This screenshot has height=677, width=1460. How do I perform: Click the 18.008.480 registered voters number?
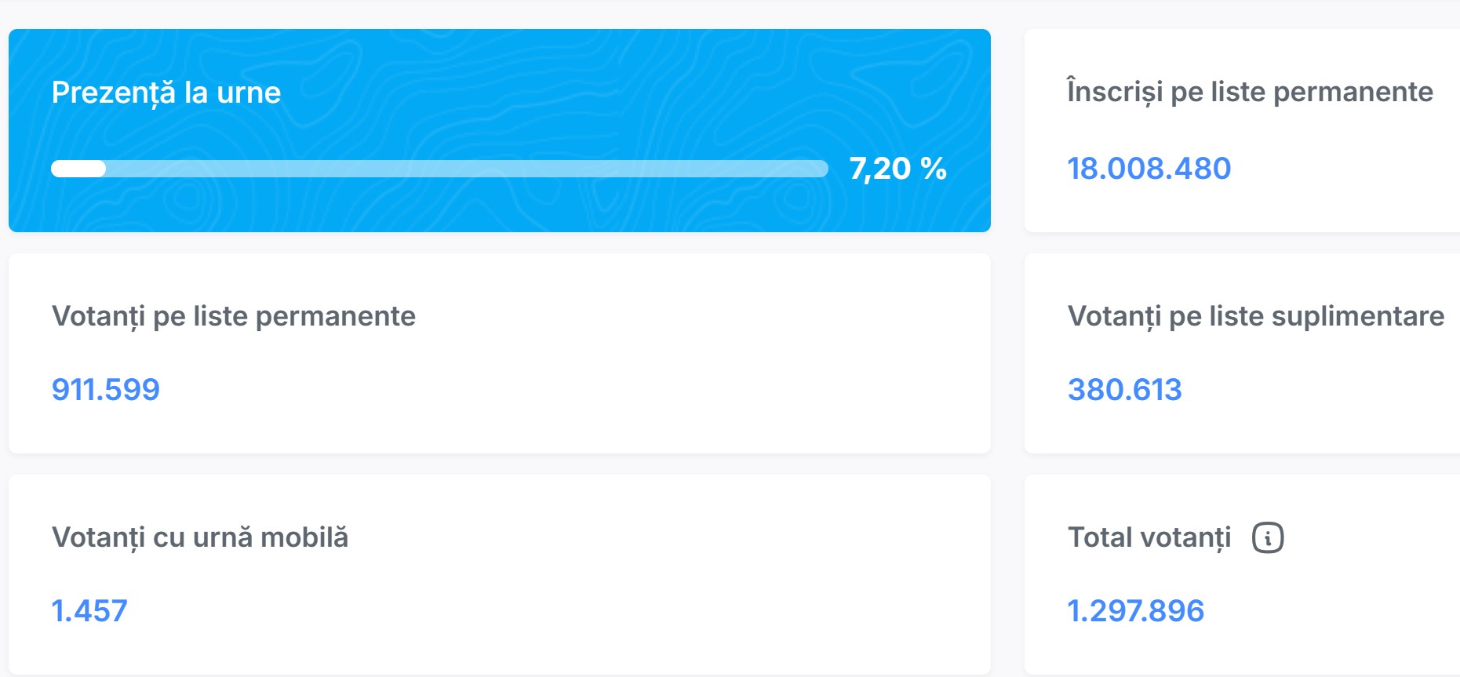pos(1149,169)
